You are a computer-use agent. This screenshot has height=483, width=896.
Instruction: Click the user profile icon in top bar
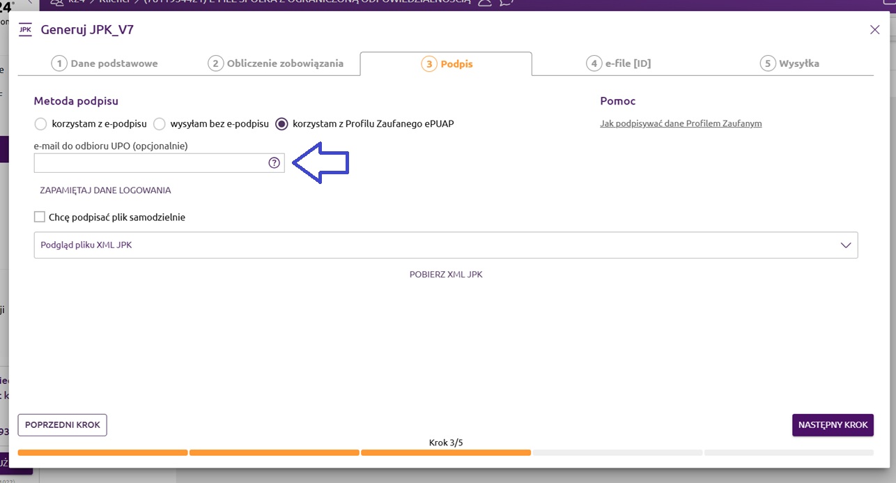[484, 3]
